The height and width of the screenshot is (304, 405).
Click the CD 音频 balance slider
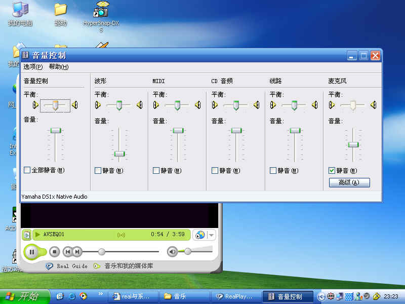236,105
